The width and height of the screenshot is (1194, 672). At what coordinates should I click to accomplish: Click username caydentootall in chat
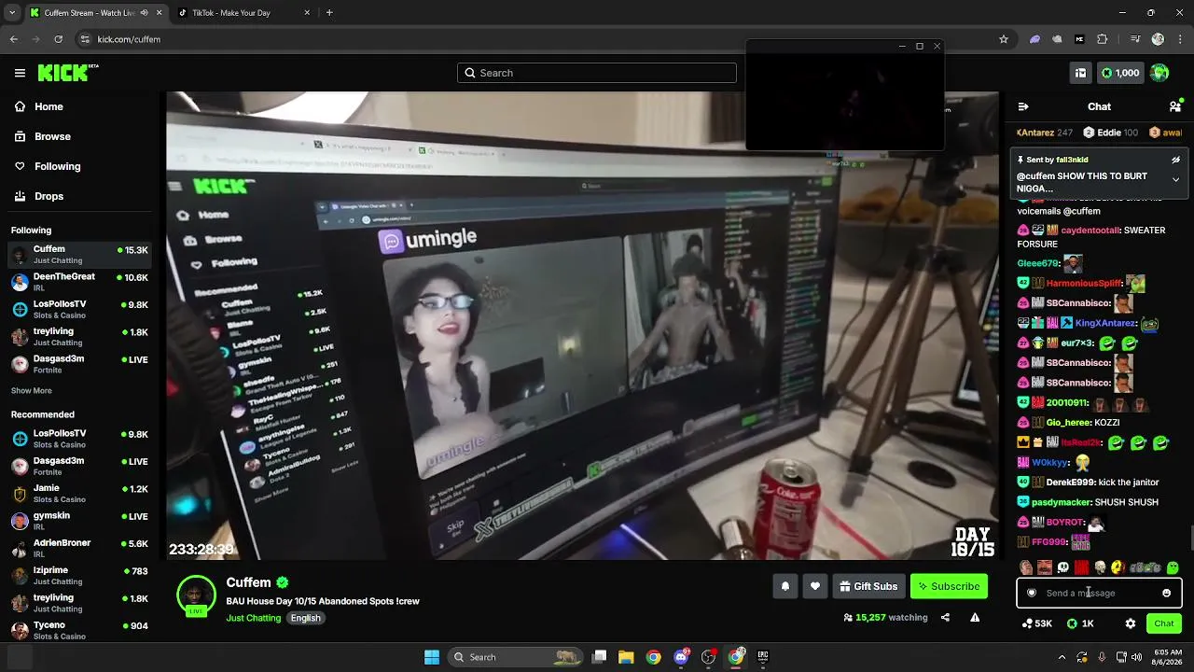[x=1090, y=231]
